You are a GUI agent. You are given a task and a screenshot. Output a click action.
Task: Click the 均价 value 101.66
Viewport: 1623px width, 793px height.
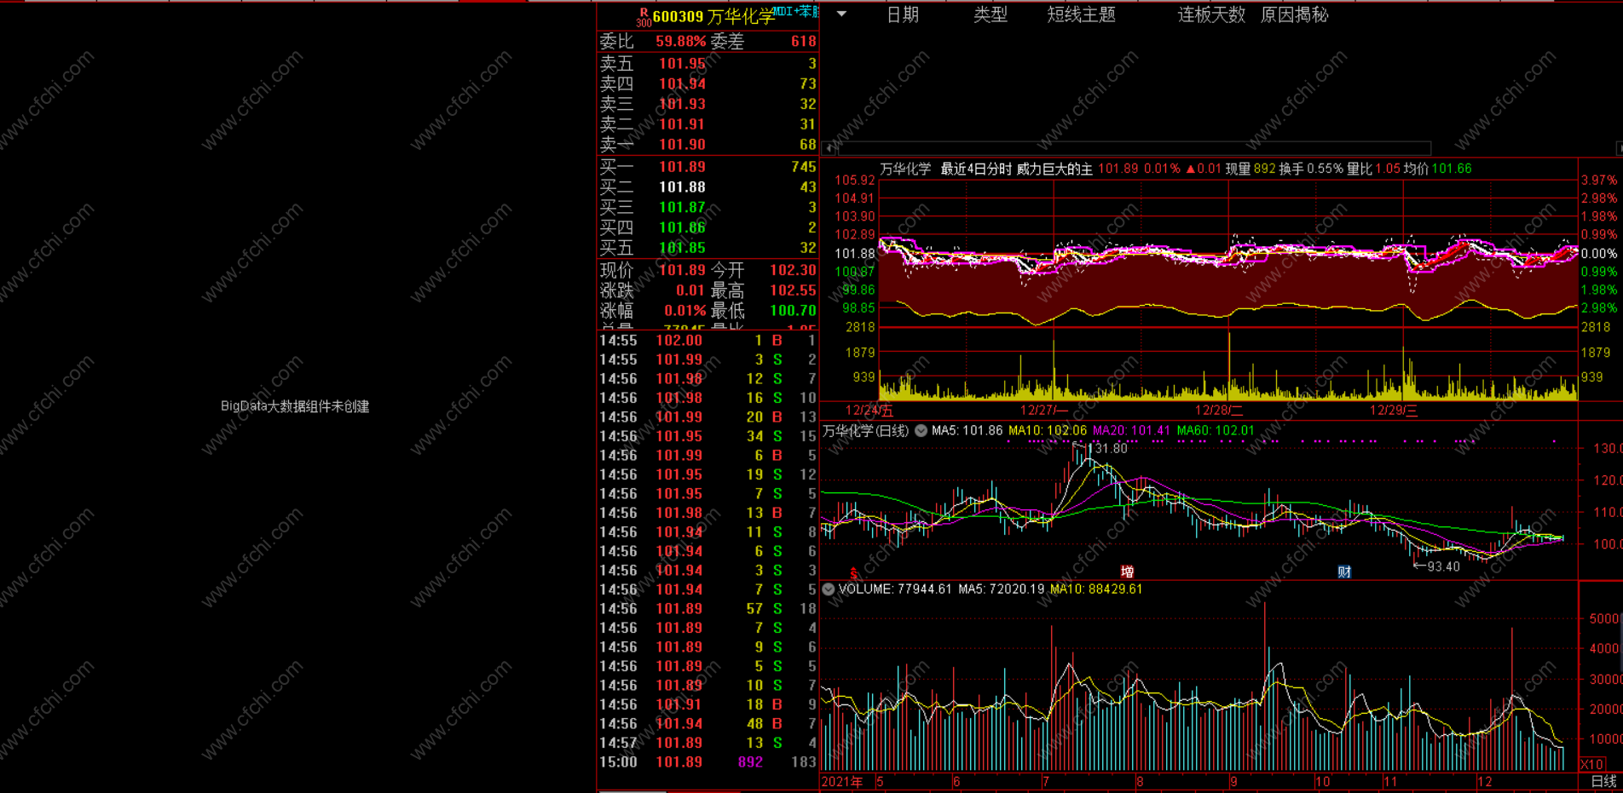click(1452, 169)
